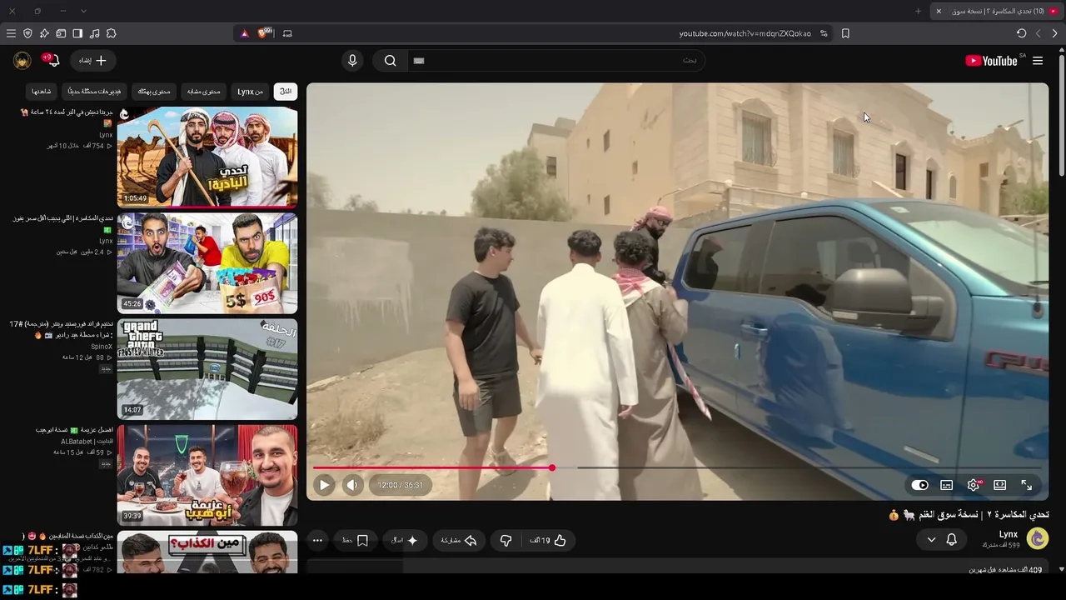1066x600 pixels.
Task: Open more actions (three dots) under video
Action: point(317,540)
